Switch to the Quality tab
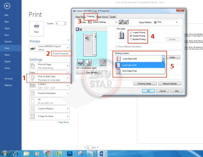203x157 pixels. coord(113,17)
